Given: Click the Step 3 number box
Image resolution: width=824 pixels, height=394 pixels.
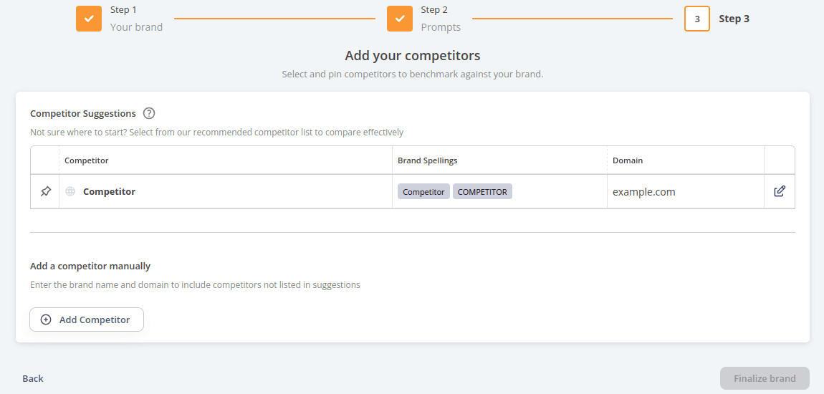Looking at the screenshot, I should (697, 19).
